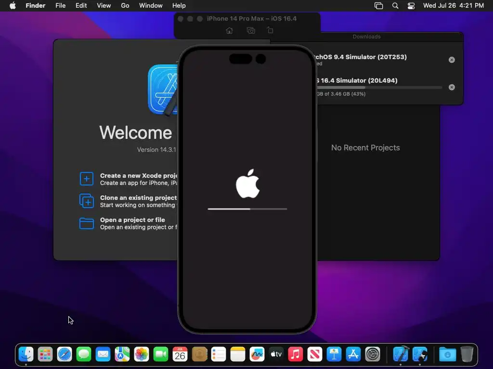
Task: Open Launchpad from the Dock
Action: [x=45, y=355]
